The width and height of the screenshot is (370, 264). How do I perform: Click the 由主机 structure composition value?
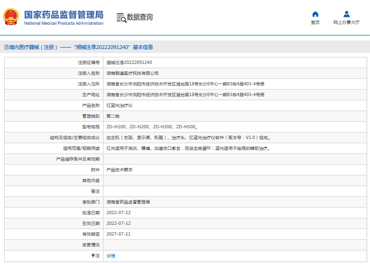tap(188, 138)
